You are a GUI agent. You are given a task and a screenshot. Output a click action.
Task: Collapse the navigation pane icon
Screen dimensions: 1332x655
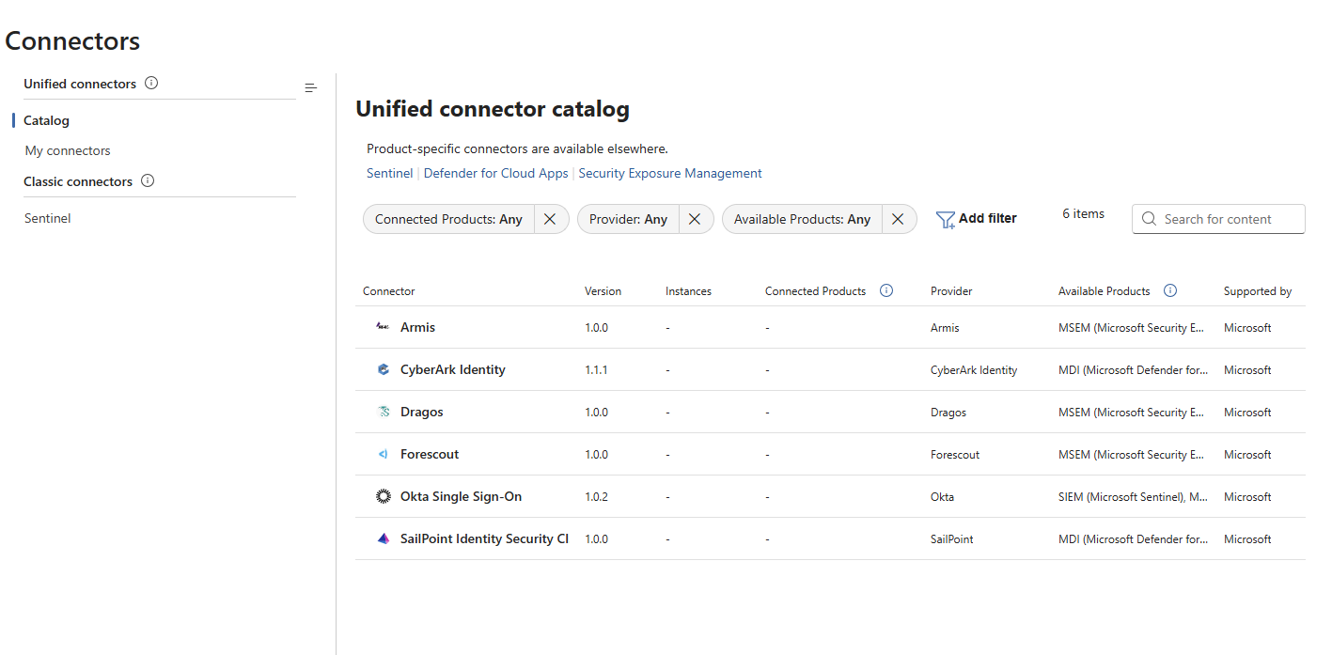(x=311, y=88)
